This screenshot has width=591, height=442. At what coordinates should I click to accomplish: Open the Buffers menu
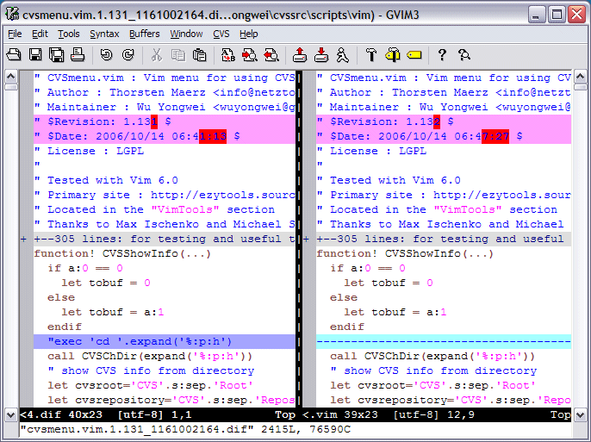(144, 34)
